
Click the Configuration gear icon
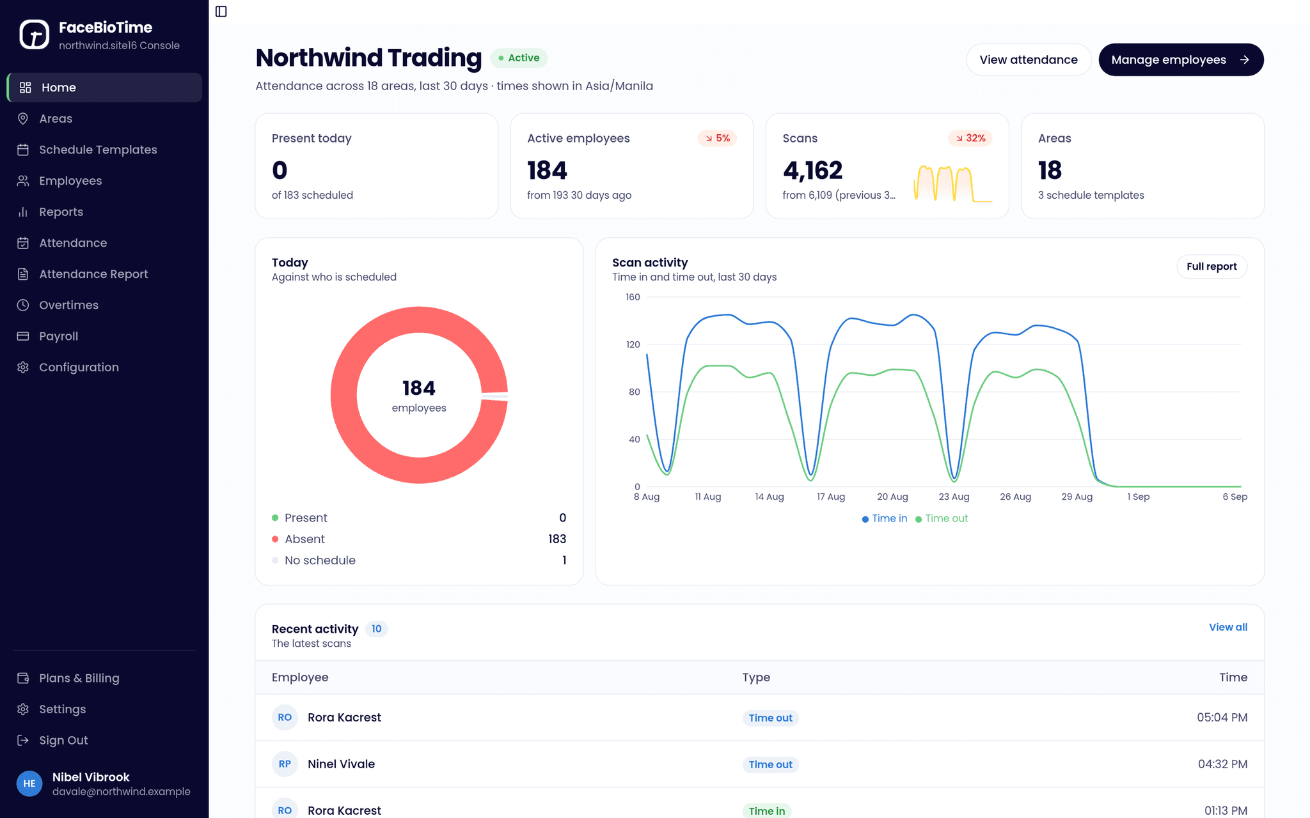pyautogui.click(x=23, y=367)
